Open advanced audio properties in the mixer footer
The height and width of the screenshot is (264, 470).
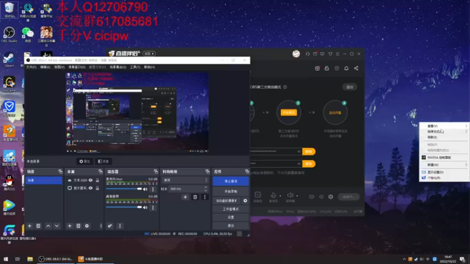tap(110, 226)
